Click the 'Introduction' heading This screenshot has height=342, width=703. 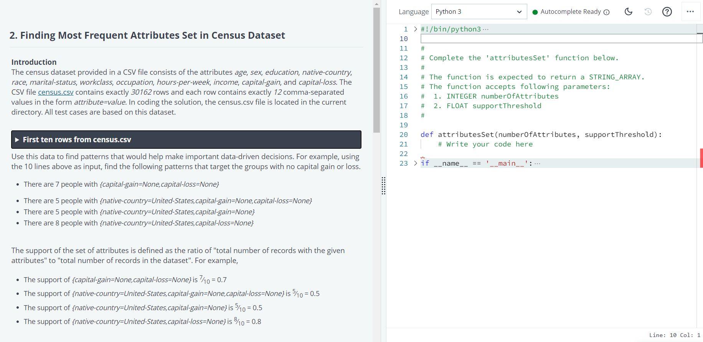34,62
